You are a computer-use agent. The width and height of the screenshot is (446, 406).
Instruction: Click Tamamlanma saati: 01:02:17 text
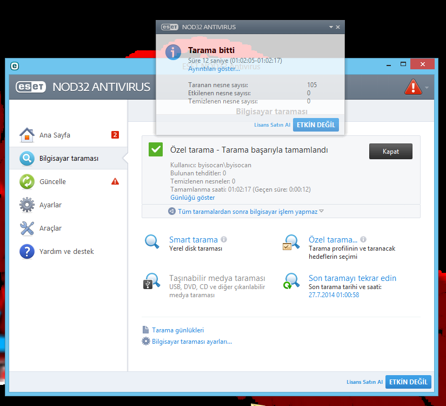click(210, 189)
